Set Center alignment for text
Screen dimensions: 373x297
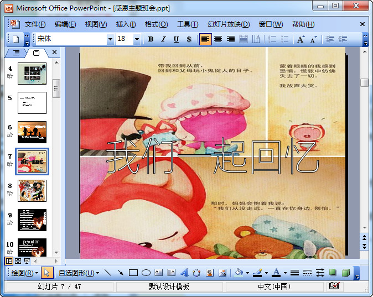pyautogui.click(x=218, y=39)
